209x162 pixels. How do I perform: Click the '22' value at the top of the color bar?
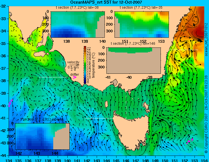click(89, 48)
